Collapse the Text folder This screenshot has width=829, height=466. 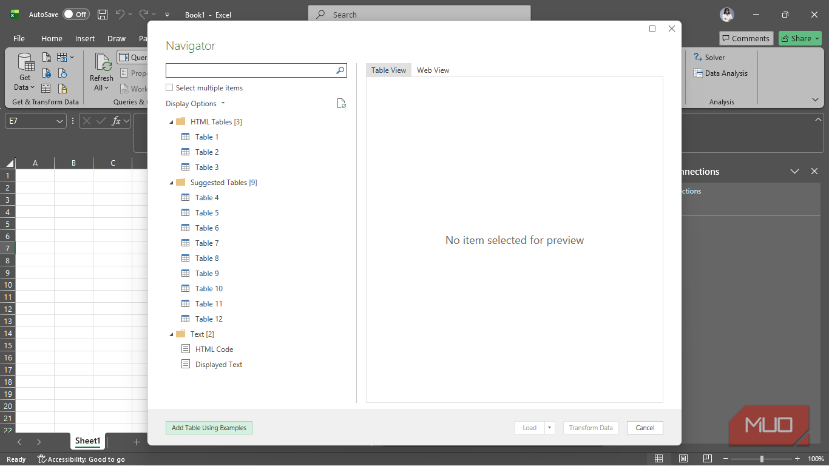(172, 334)
